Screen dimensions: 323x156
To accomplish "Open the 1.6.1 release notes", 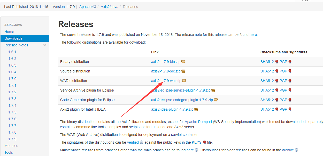I will coord(12,52).
